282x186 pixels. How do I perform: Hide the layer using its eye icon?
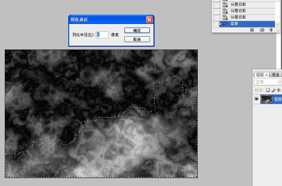256,99
